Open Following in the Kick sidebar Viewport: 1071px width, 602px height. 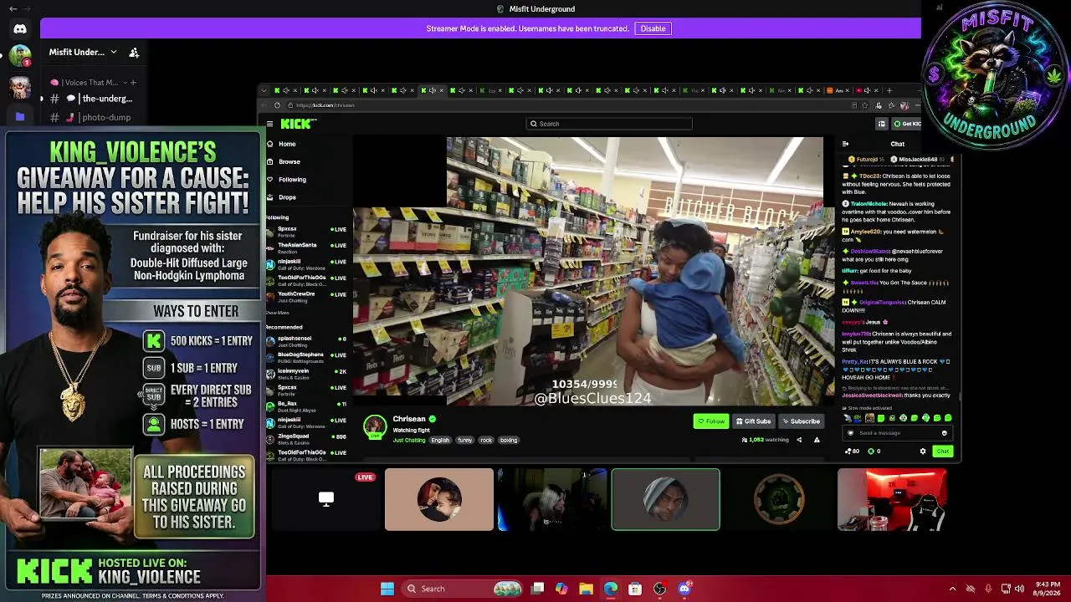pyautogui.click(x=292, y=179)
